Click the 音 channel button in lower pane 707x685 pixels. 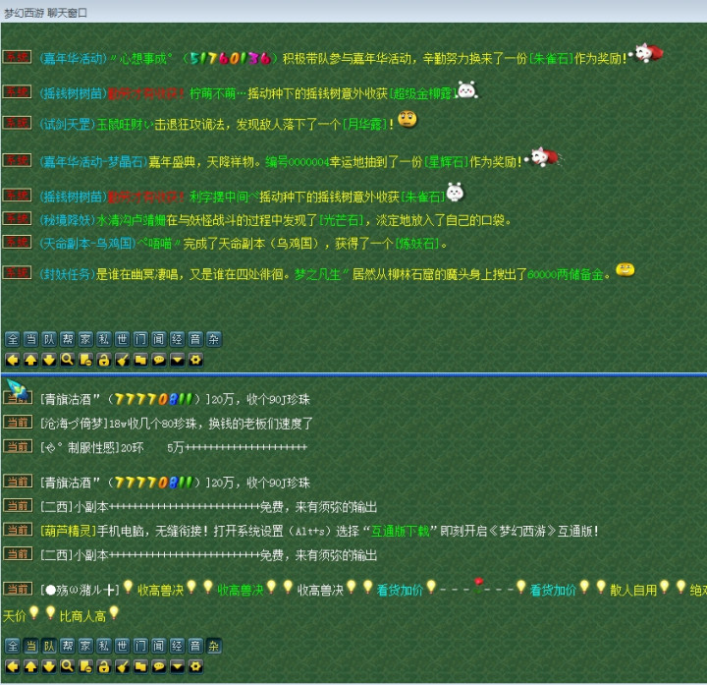click(195, 647)
